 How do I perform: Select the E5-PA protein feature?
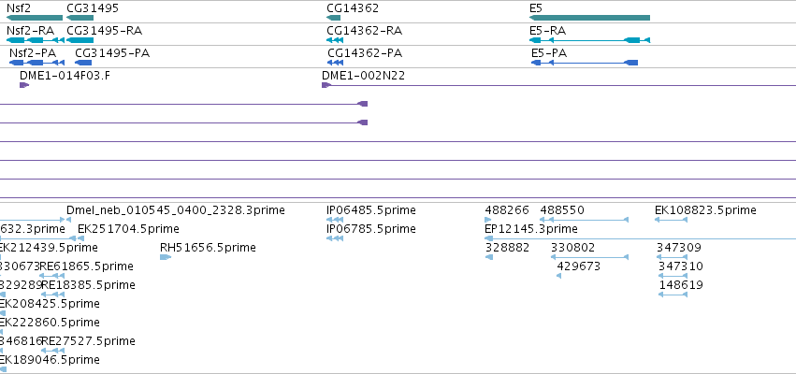coord(585,63)
